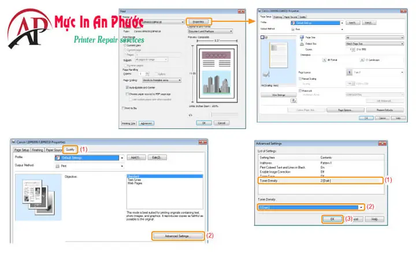Click Page Setup tab in lower Properties dialog
Screen dimensions: 416x260
pos(22,150)
